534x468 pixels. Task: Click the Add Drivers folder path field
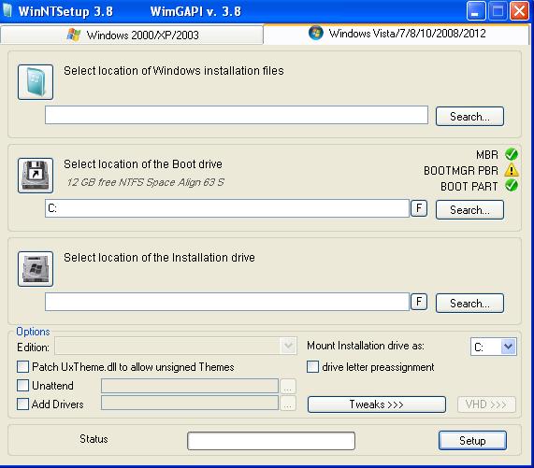tap(190, 403)
